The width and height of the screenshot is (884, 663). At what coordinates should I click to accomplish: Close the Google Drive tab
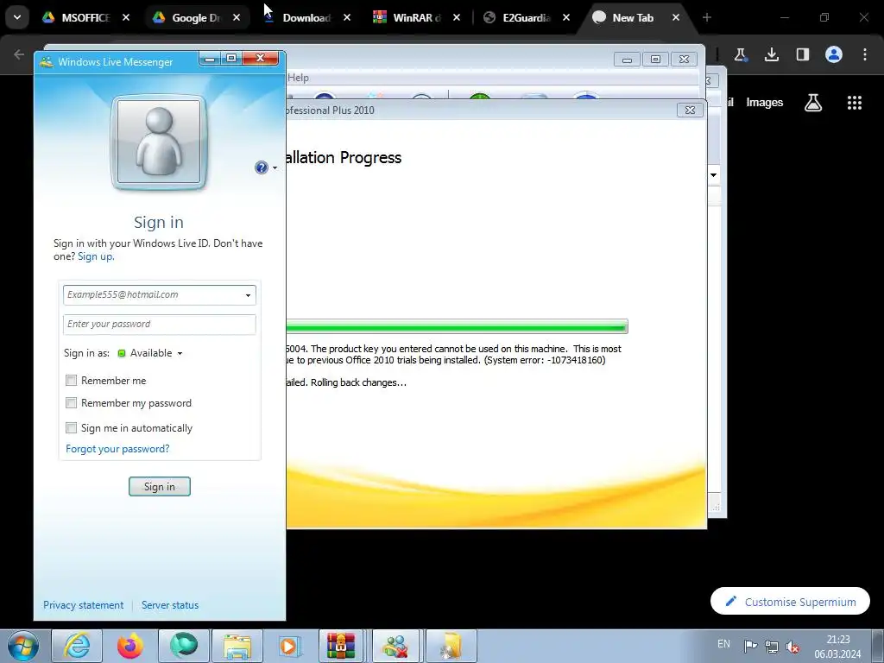coord(237,17)
